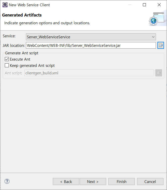
Task: Proceed with the Next button
Action: point(93,181)
